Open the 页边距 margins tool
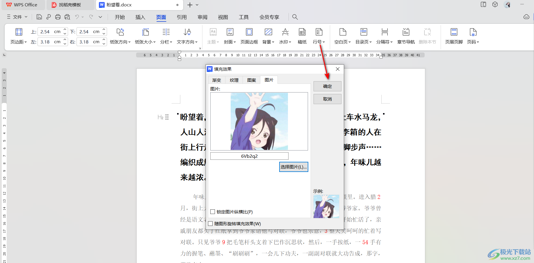This screenshot has width=534, height=263. (19, 36)
